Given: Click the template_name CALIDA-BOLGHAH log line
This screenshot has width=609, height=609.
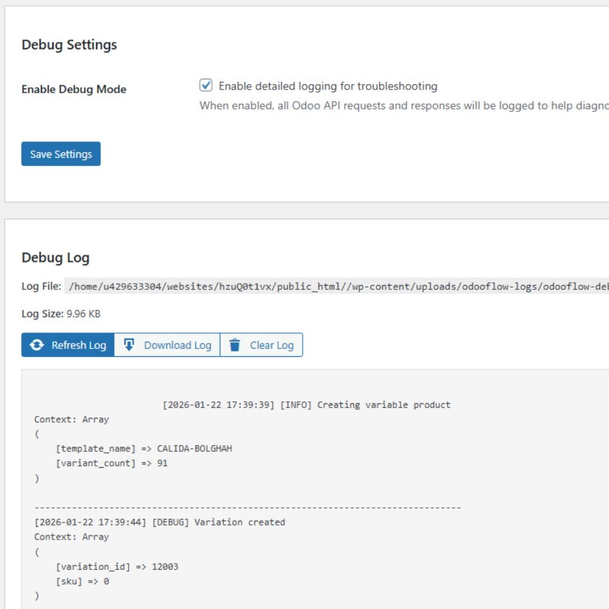Looking at the screenshot, I should point(144,449).
